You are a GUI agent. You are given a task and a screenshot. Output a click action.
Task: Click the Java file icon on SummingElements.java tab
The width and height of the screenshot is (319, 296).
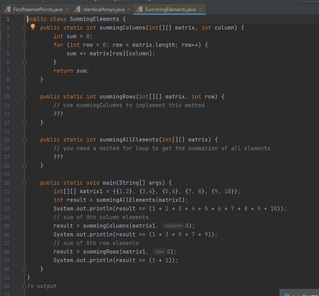click(x=140, y=9)
